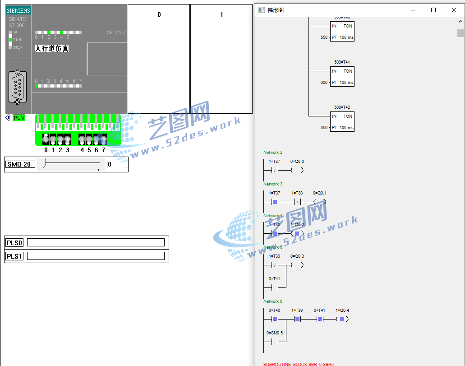The image size is (465, 366).
Task: Click the T37 normally-closed contact in Network 2
Action: click(275, 171)
